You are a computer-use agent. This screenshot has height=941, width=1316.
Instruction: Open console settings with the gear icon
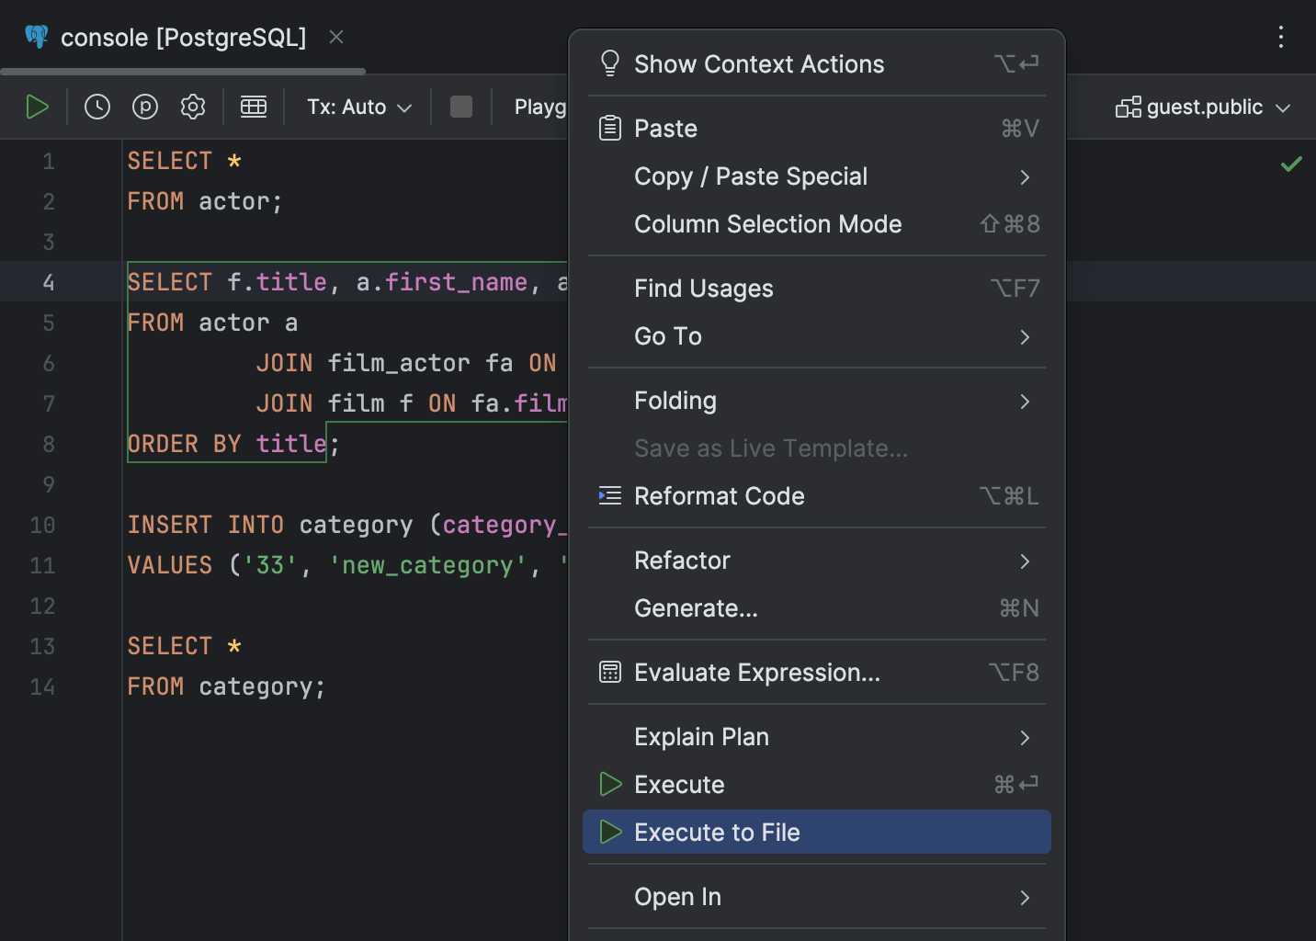click(x=193, y=107)
